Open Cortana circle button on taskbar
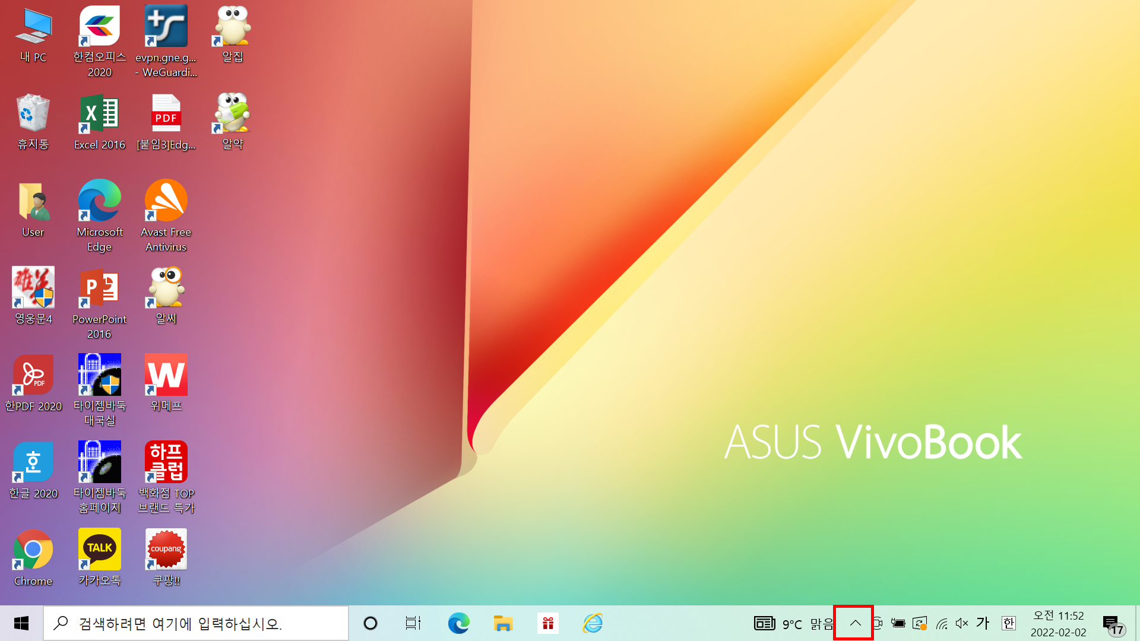 pyautogui.click(x=370, y=623)
